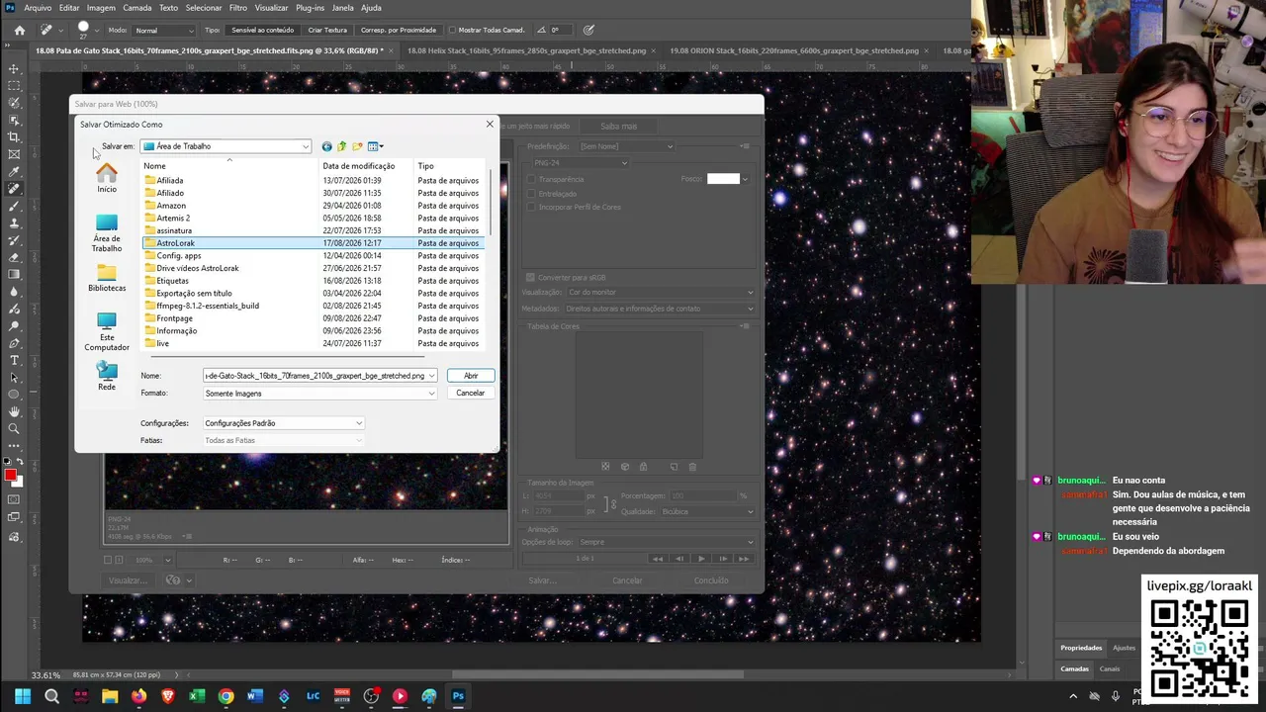Open Predefinição dropdown in Salvar para Web
The image size is (1266, 712).
click(626, 146)
